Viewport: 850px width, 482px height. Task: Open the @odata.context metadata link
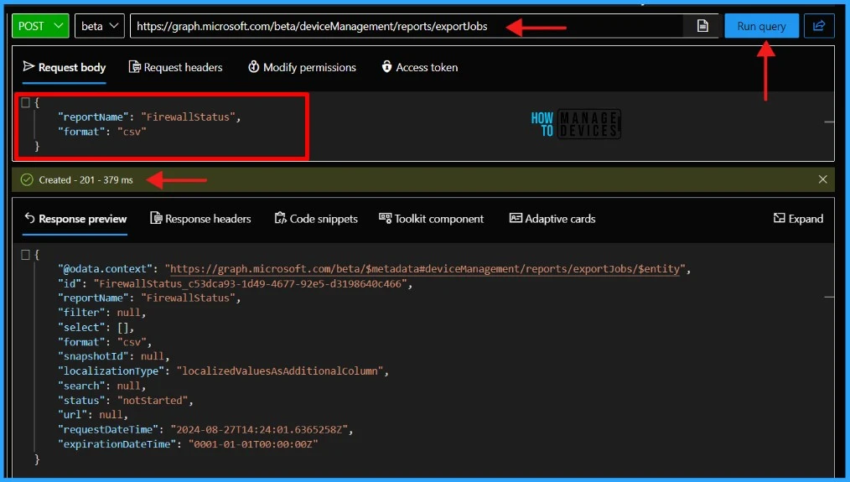[425, 269]
